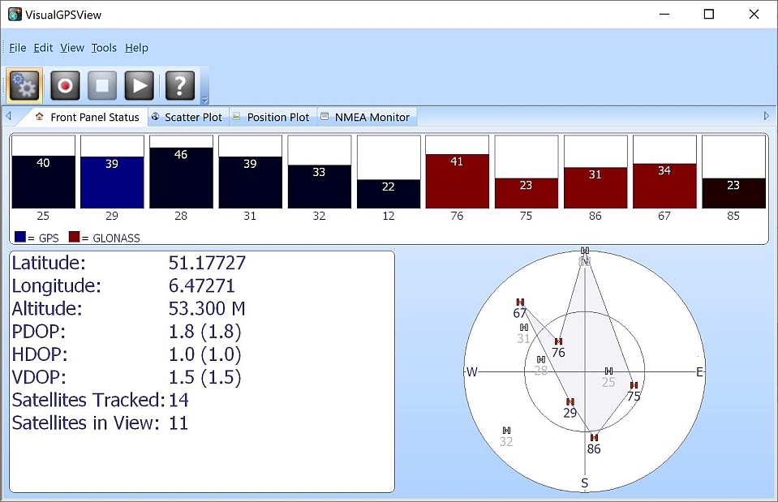
Task: Click the stop square toolbar button
Action: [102, 85]
